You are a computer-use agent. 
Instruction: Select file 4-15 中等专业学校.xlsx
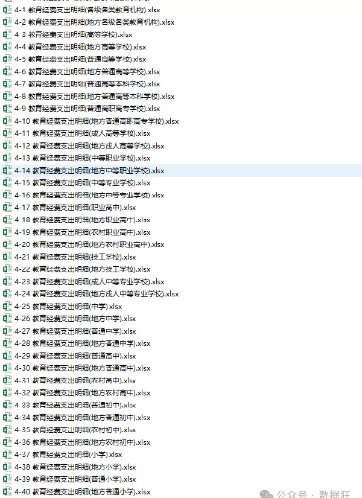[82, 183]
